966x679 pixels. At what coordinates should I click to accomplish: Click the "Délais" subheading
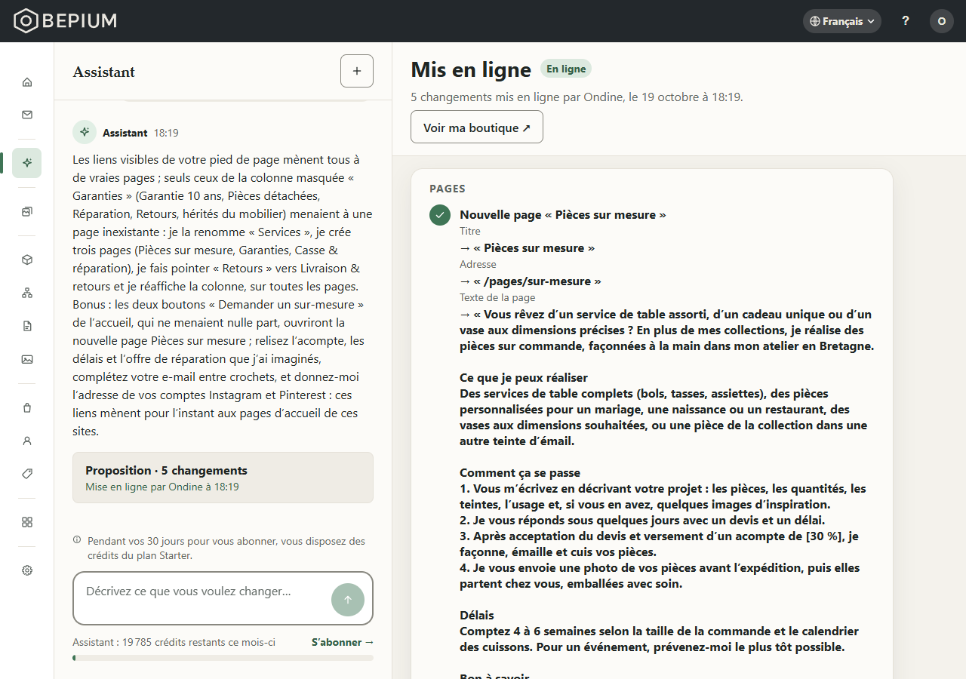click(477, 616)
